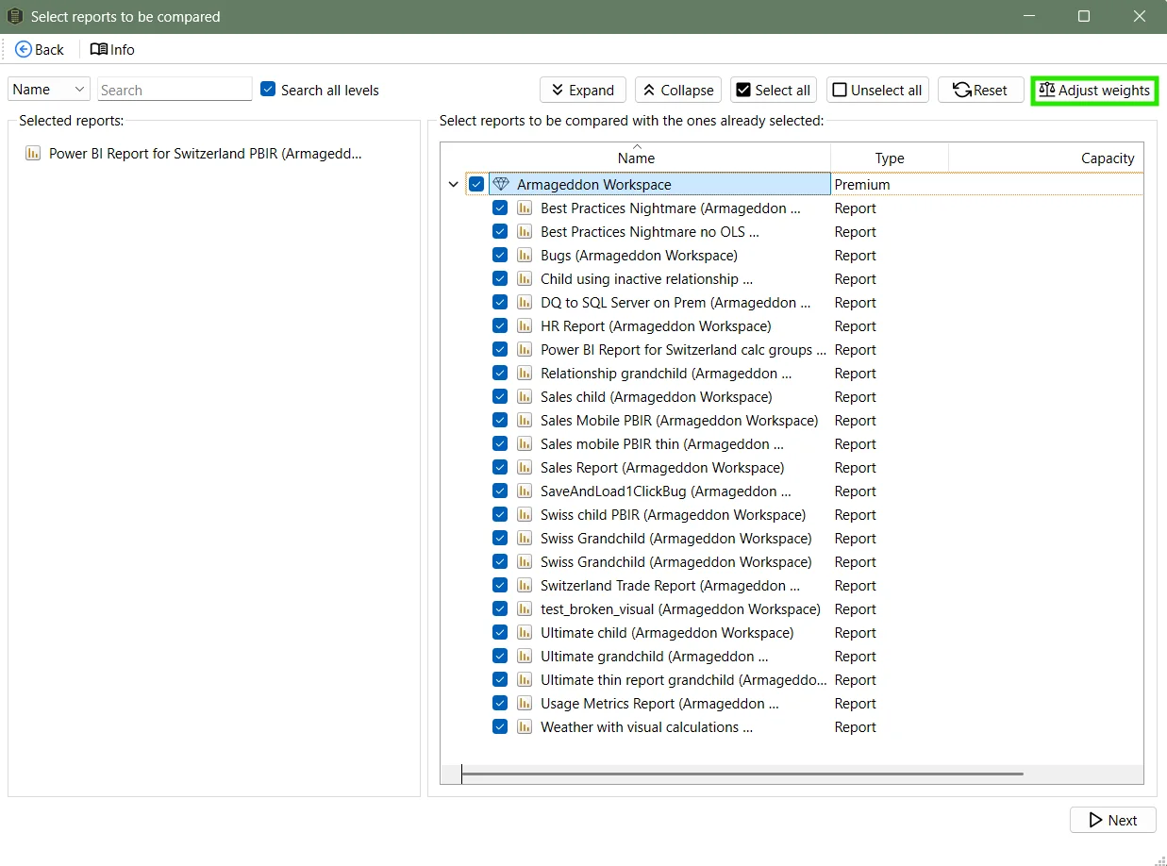Click the Expand button
The height and width of the screenshot is (866, 1167).
(583, 90)
